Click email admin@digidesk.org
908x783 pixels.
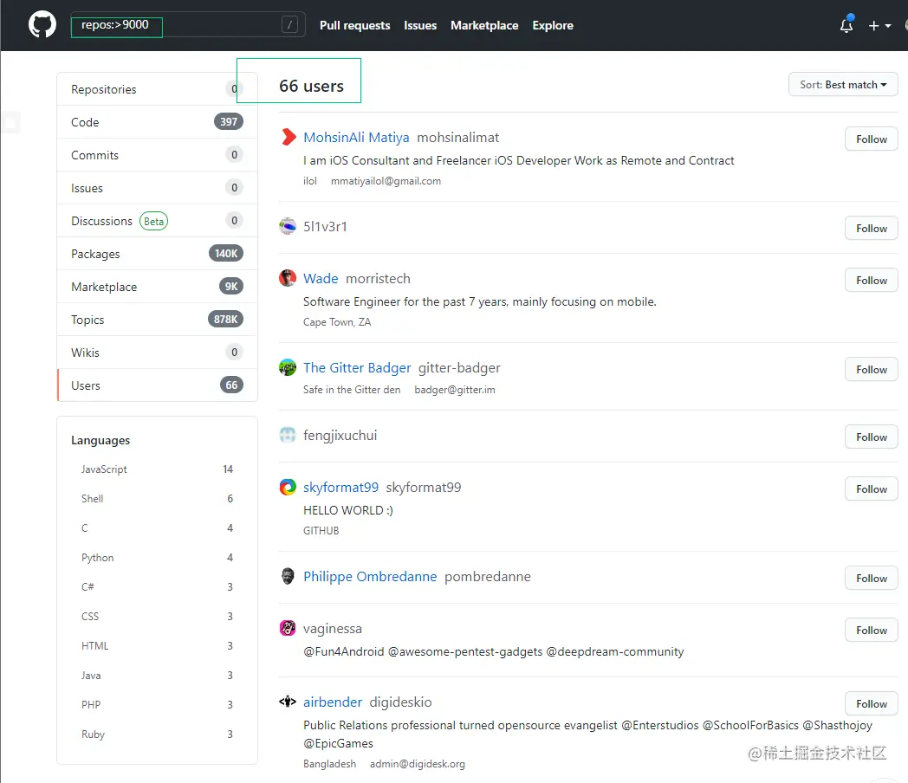417,764
